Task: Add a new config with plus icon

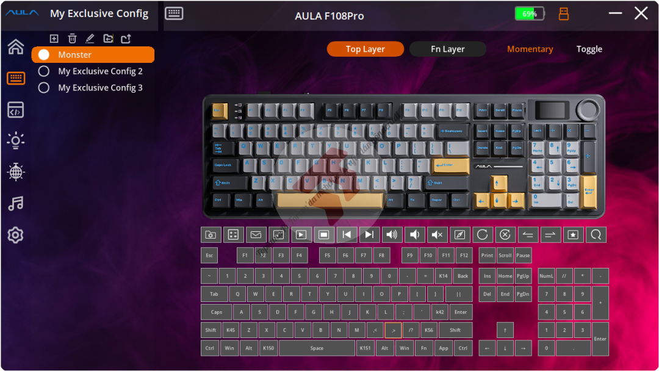Action: [x=54, y=38]
